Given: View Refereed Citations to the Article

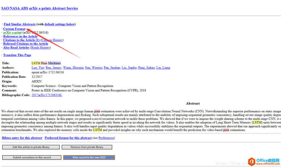Looking at the screenshot, I should click(26, 44).
